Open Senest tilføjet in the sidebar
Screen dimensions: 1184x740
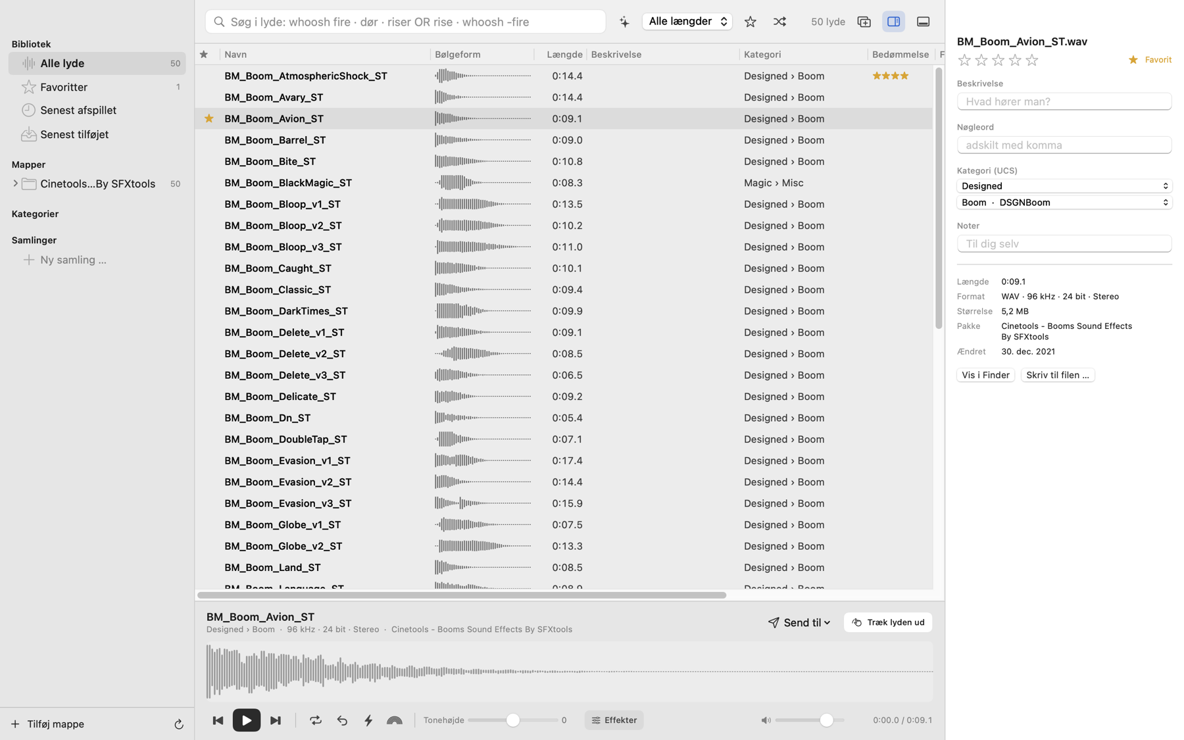pos(97,134)
